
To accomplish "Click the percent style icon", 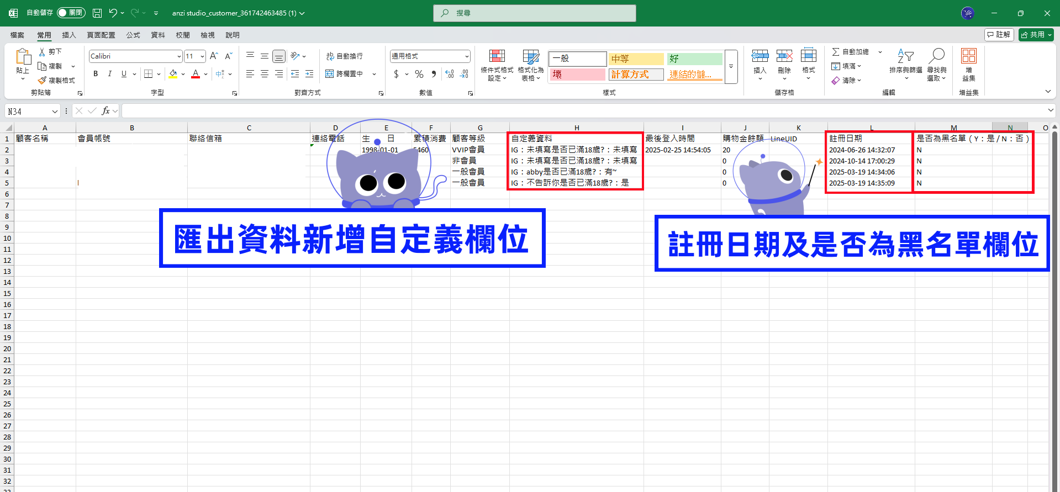I will 419,73.
